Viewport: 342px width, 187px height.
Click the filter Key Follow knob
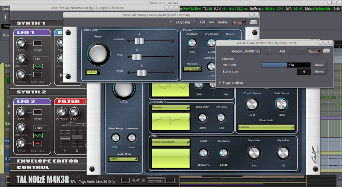(283, 153)
